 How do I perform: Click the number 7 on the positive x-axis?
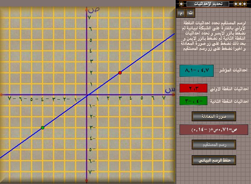(164, 99)
